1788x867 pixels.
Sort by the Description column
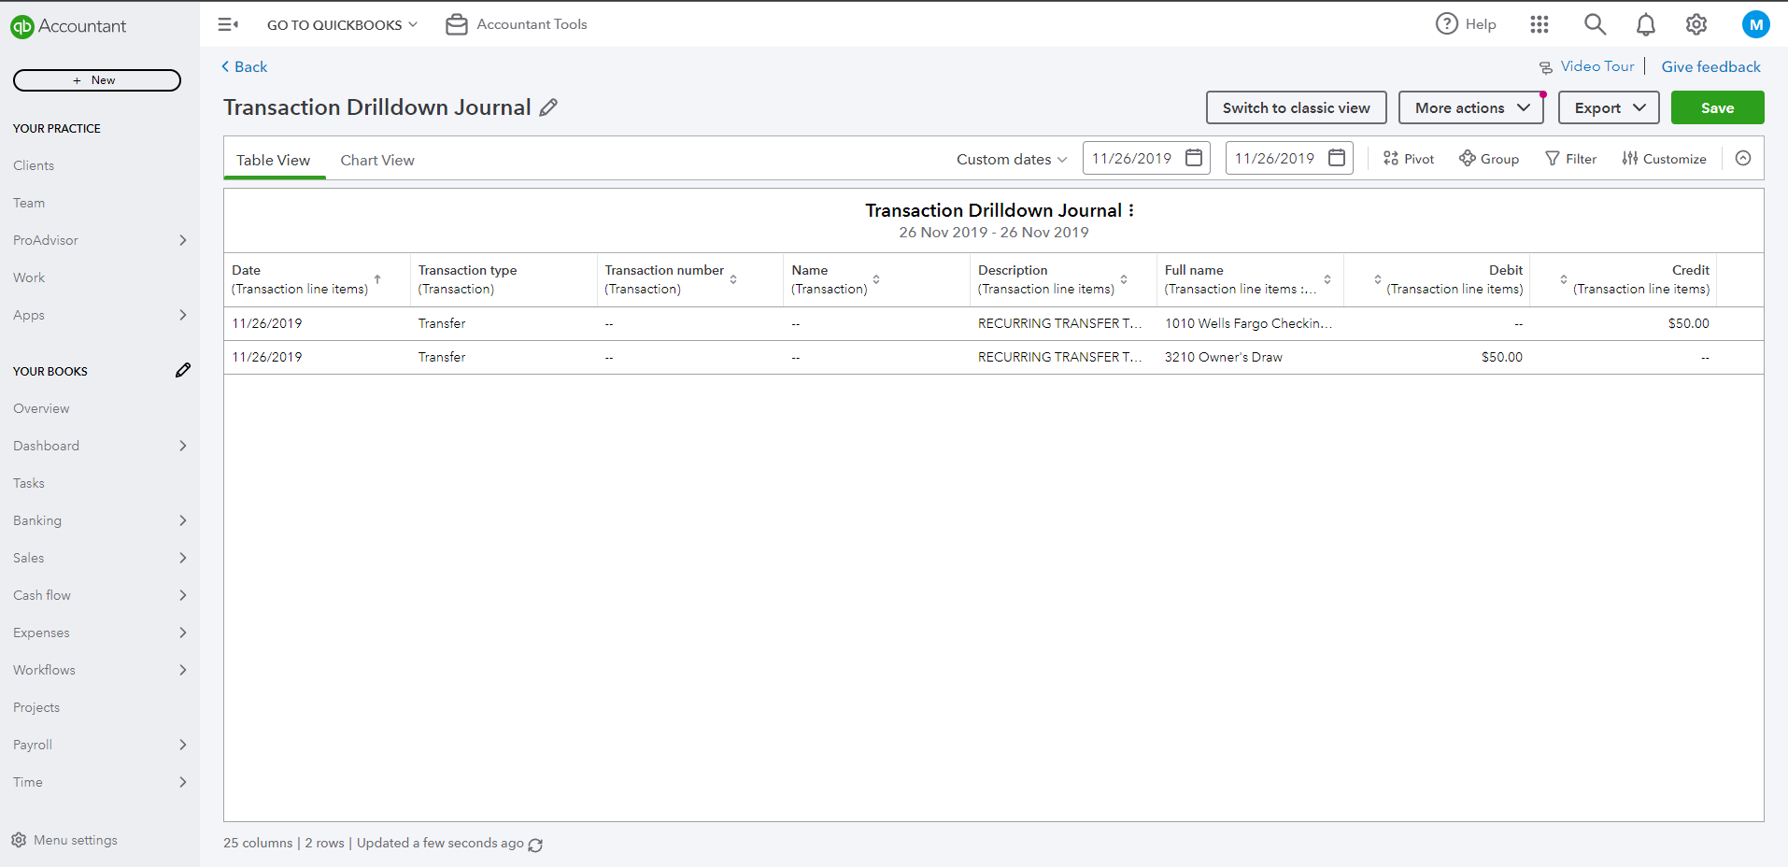[1124, 279]
